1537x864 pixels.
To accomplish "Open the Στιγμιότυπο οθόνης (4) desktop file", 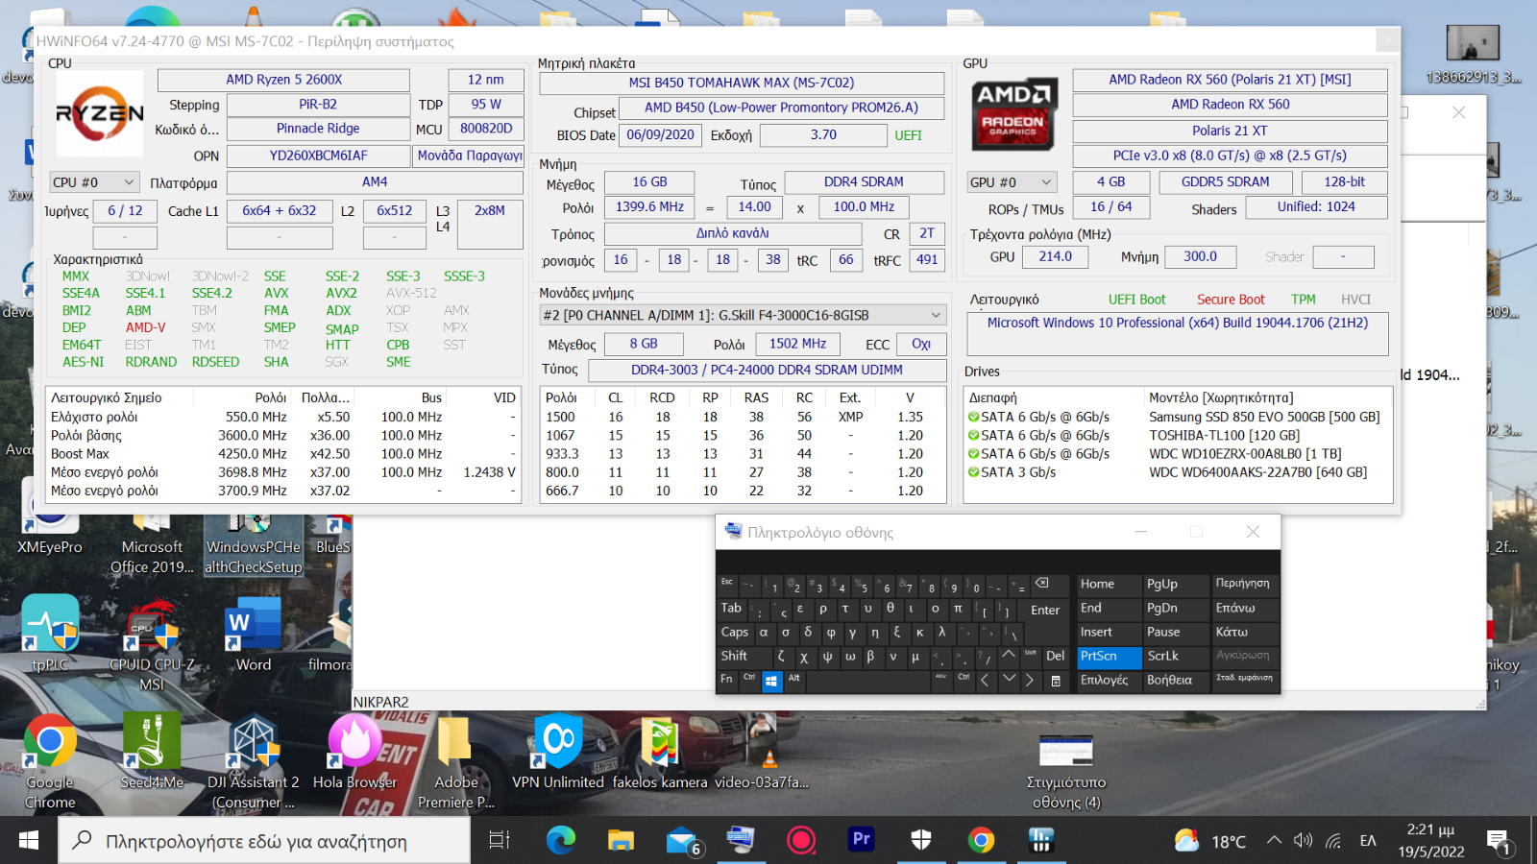I will tap(1066, 772).
